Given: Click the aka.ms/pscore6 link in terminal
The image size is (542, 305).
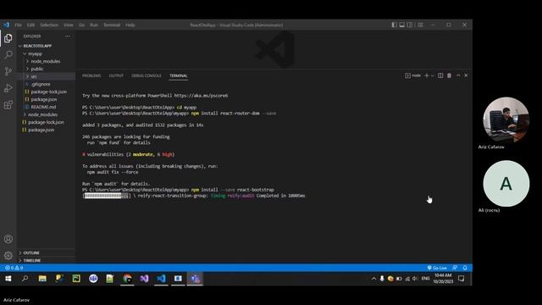Looking at the screenshot, I should coord(201,96).
